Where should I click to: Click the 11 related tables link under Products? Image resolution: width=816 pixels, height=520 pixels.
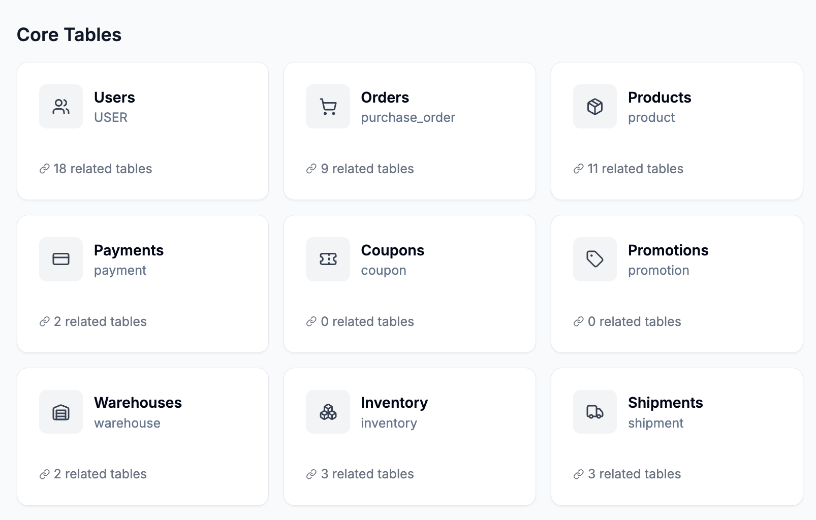tap(635, 168)
